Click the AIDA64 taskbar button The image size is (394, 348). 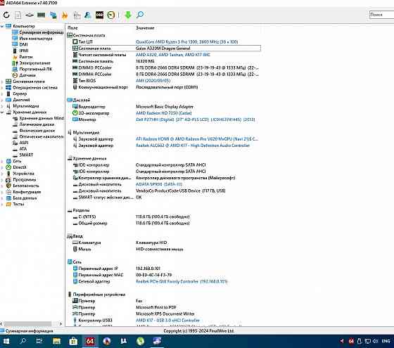point(90,341)
